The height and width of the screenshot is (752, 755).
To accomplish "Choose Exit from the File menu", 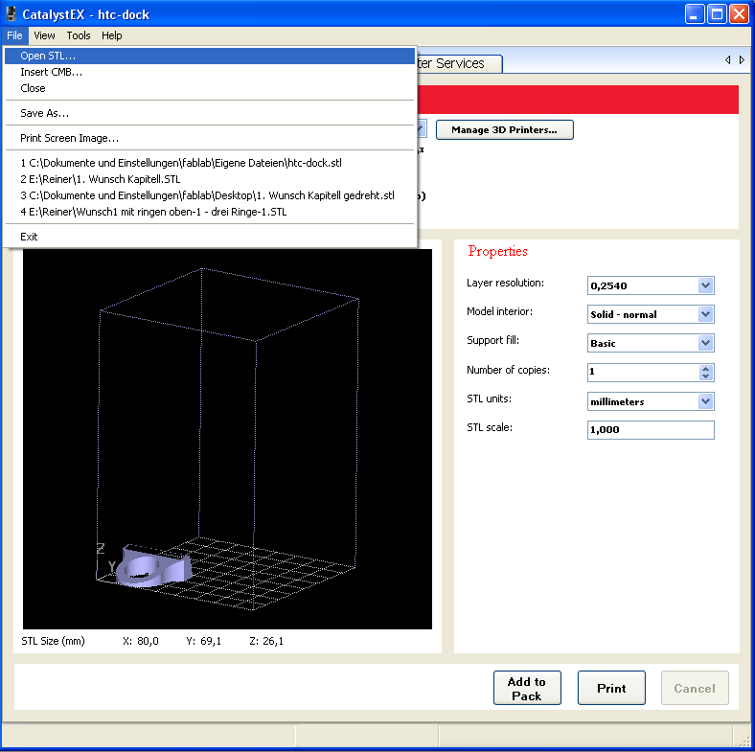I will (29, 237).
